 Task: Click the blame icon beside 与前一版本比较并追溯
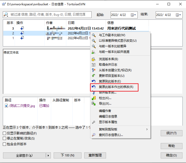(93, 52)
